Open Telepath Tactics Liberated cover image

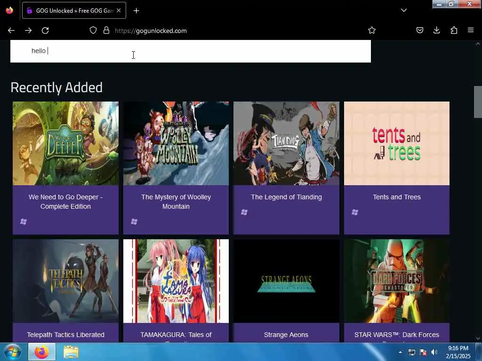[x=65, y=281]
